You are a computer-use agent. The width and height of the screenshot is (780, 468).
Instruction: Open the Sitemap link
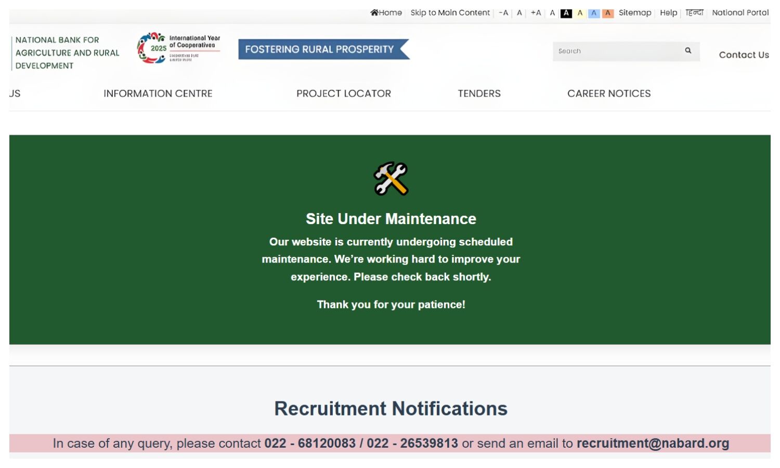tap(634, 12)
